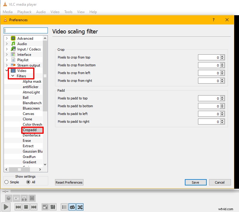
Task: Click the Interface category icon
Action: [x=13, y=54]
